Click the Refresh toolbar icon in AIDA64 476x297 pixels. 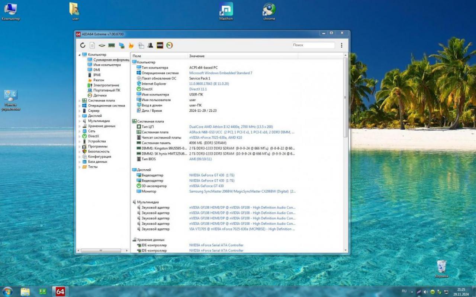tap(83, 45)
